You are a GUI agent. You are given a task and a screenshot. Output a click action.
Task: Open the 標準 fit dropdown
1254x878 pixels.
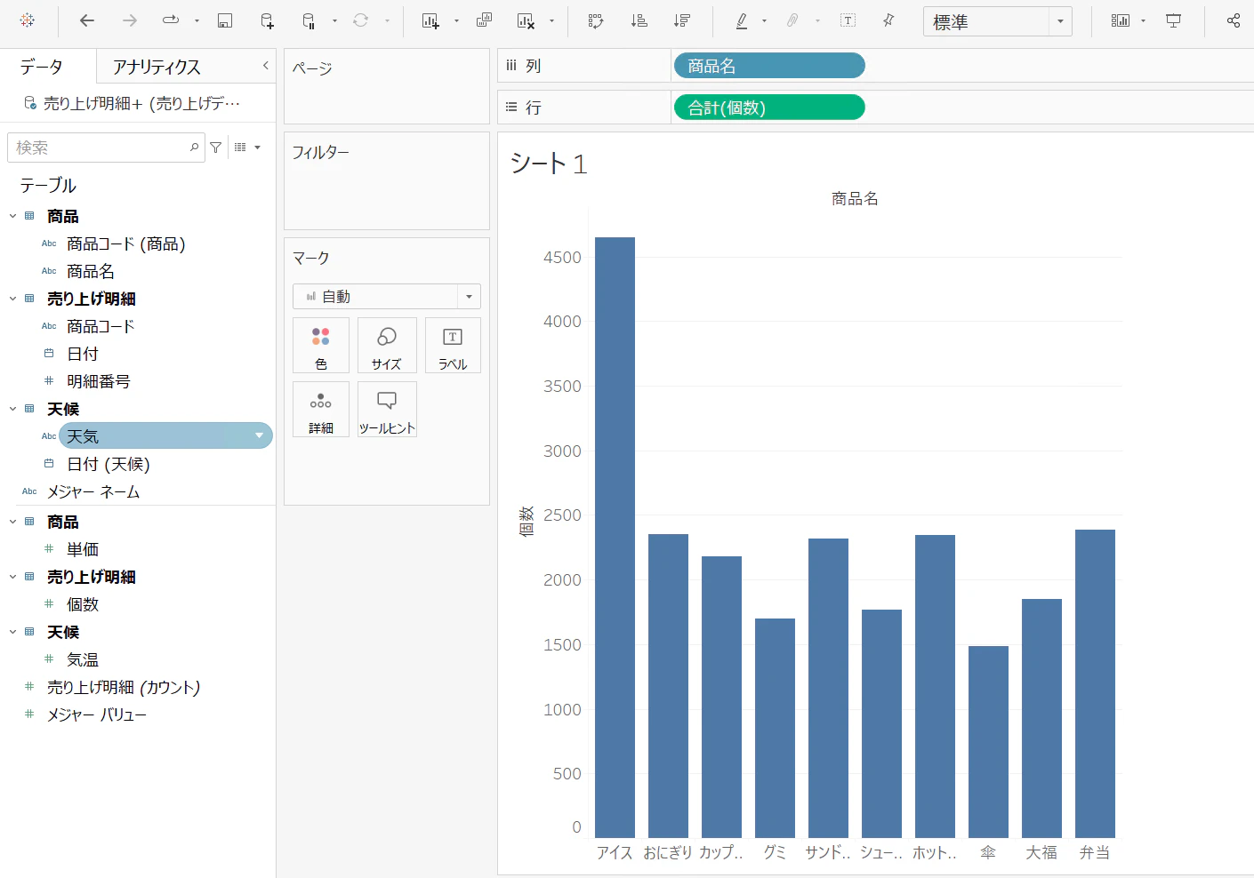(x=1060, y=21)
